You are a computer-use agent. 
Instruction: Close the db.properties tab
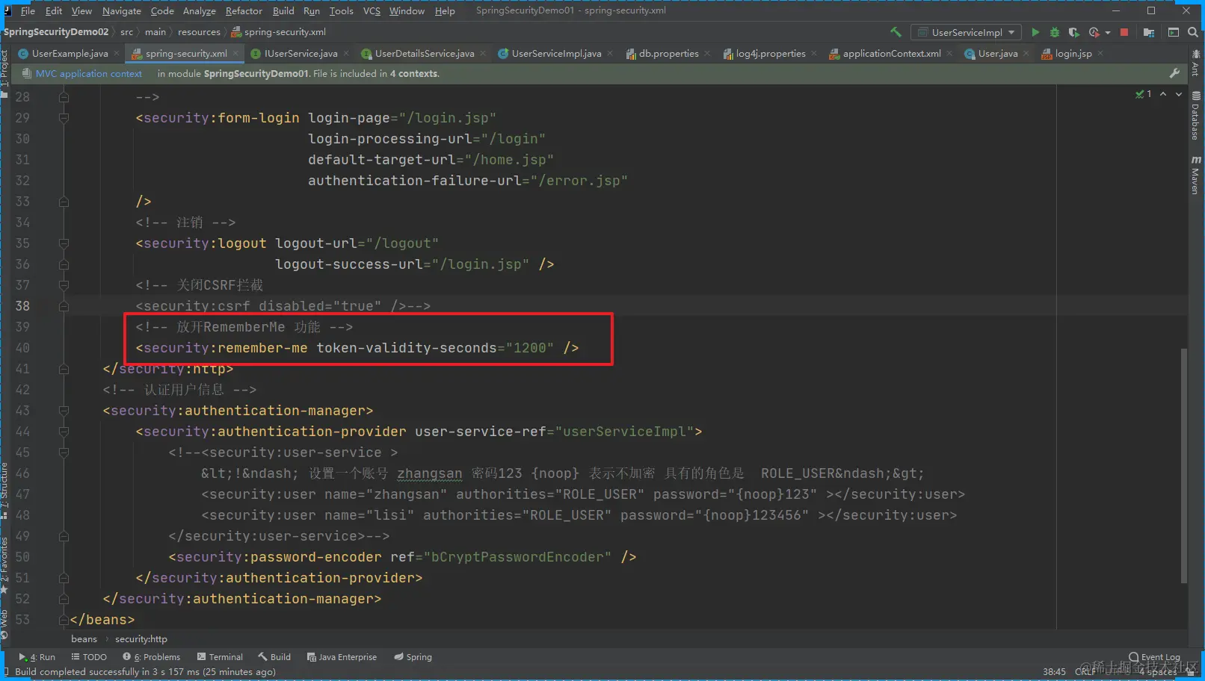coord(707,53)
